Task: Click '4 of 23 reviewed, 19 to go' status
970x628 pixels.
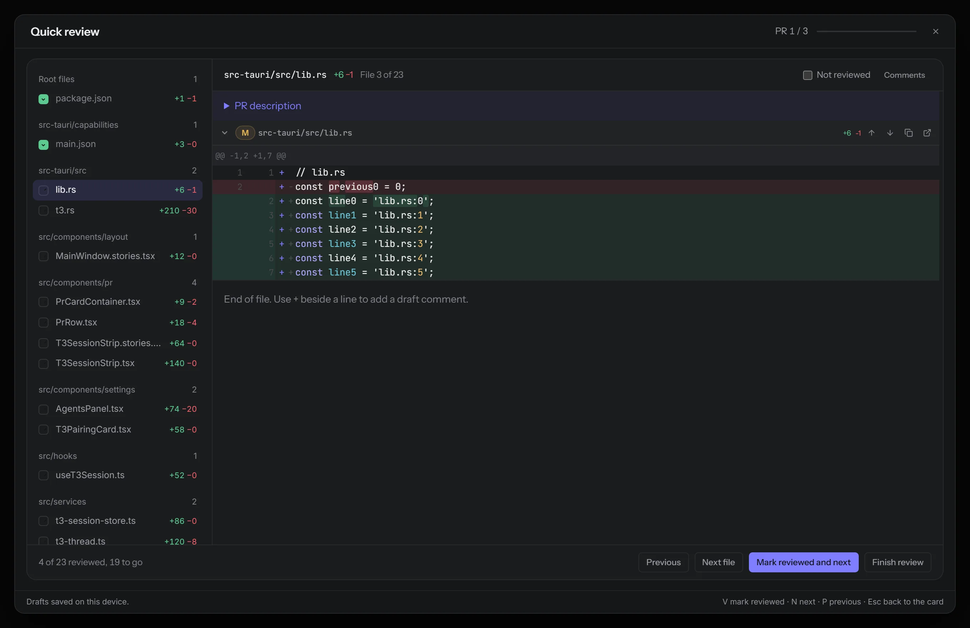Action: coord(91,562)
